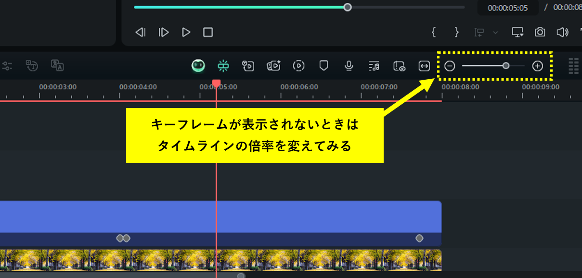The image size is (582, 278).
Task: Toggle auto ripple with the double-arrow icon
Action: click(424, 66)
